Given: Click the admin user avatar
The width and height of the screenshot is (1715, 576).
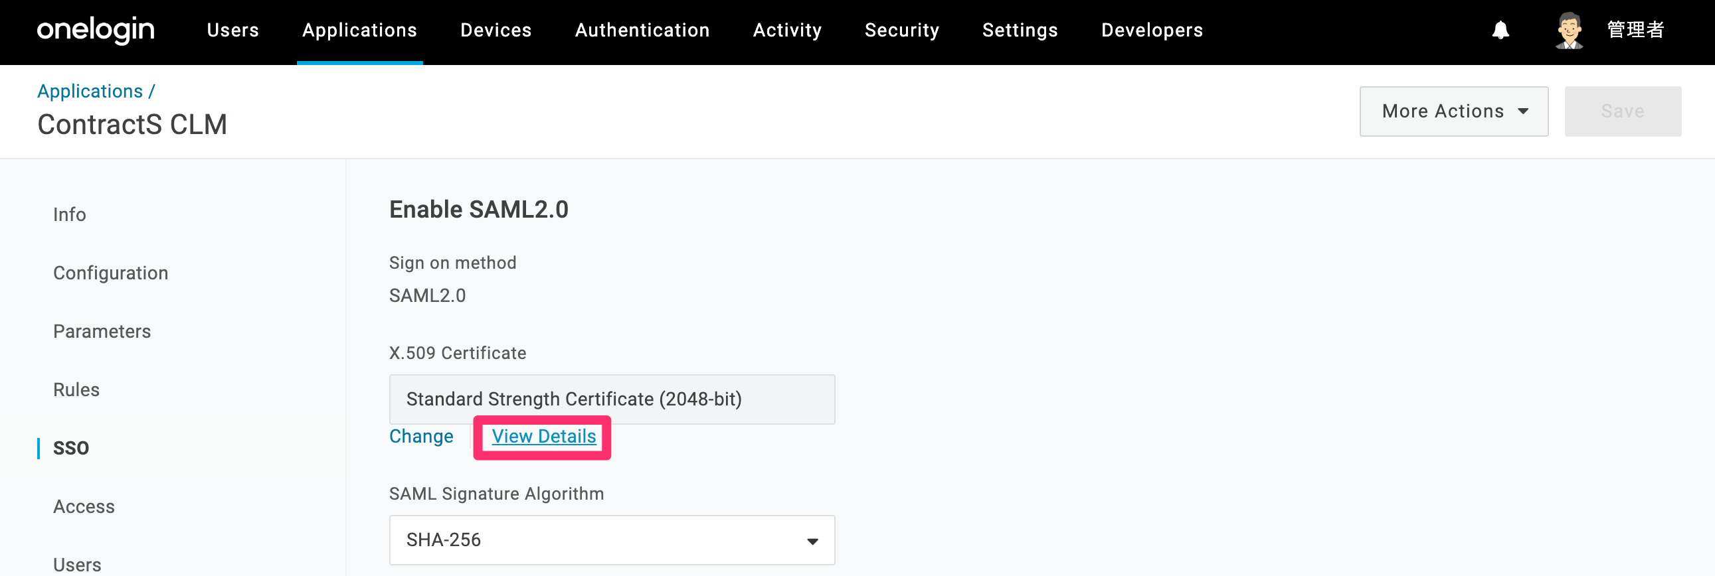Looking at the screenshot, I should 1569,31.
